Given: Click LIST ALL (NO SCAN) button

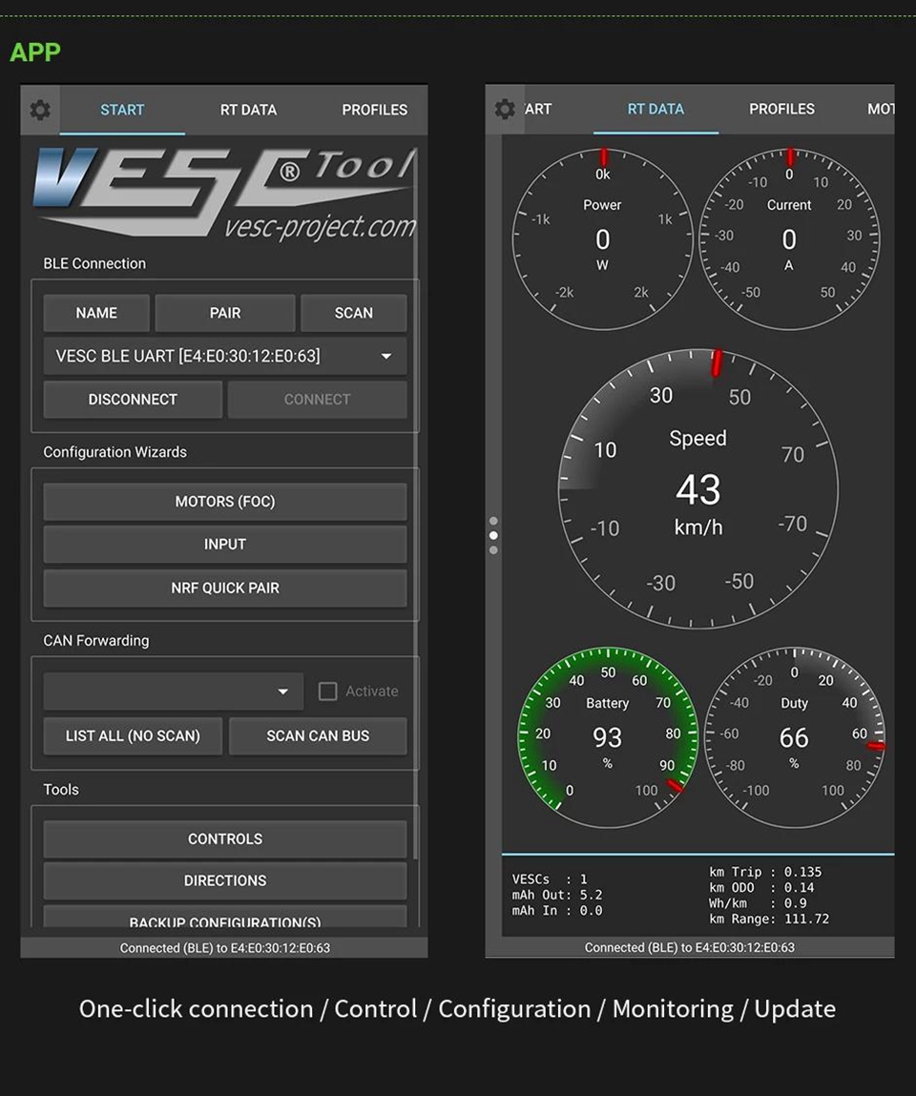Looking at the screenshot, I should (133, 736).
